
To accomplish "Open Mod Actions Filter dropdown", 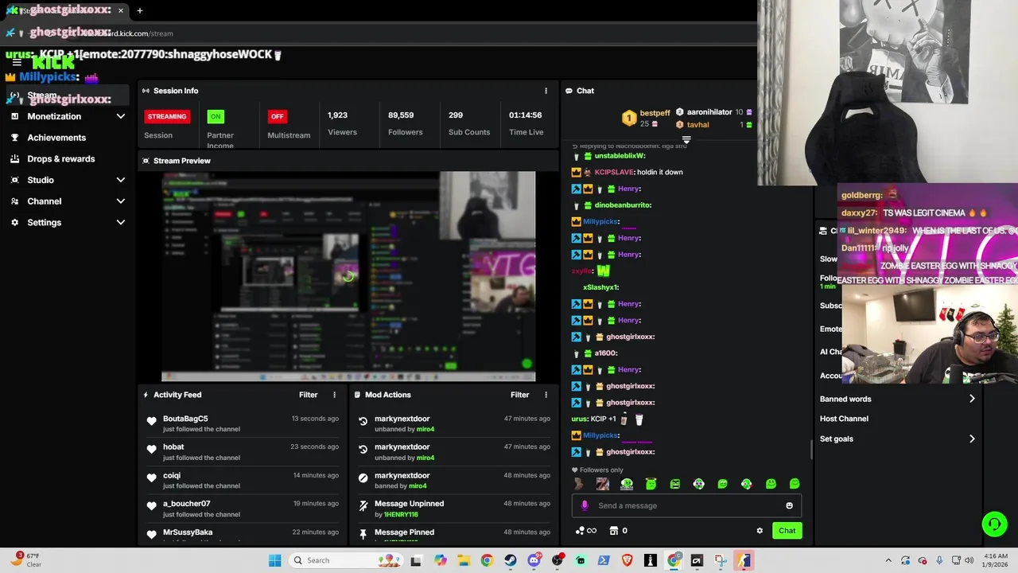I will pyautogui.click(x=519, y=395).
